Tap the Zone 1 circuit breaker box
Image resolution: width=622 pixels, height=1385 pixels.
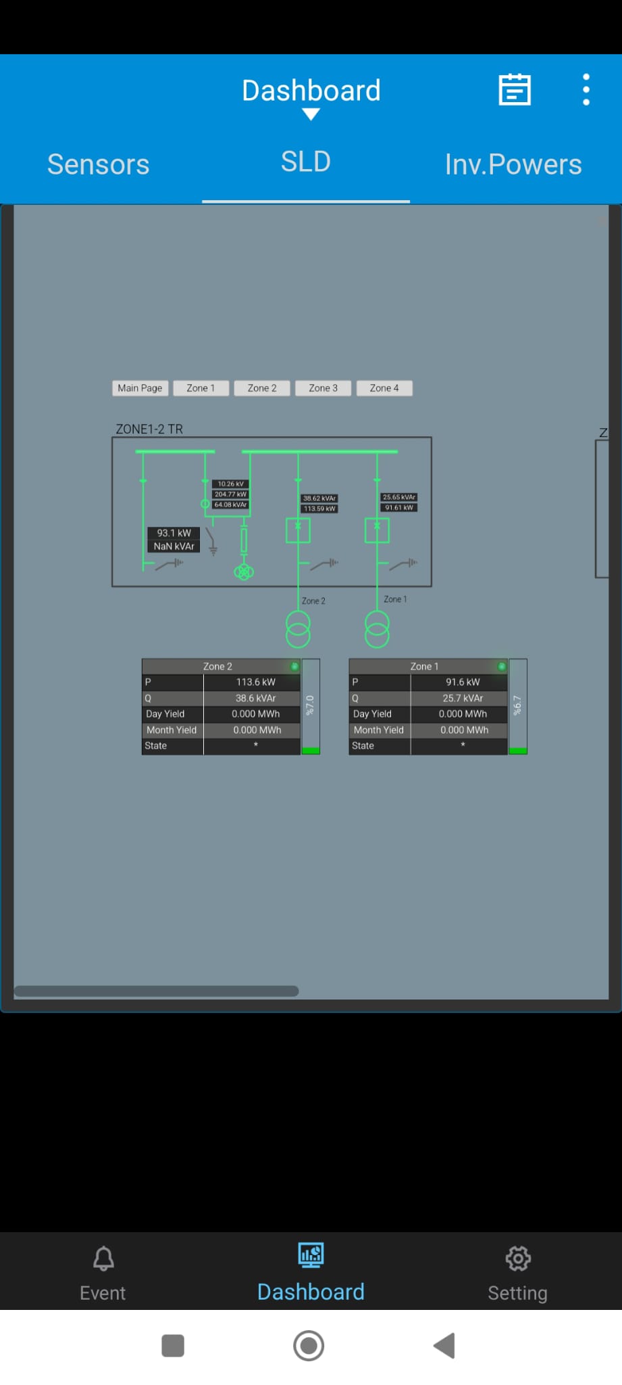pyautogui.click(x=377, y=530)
